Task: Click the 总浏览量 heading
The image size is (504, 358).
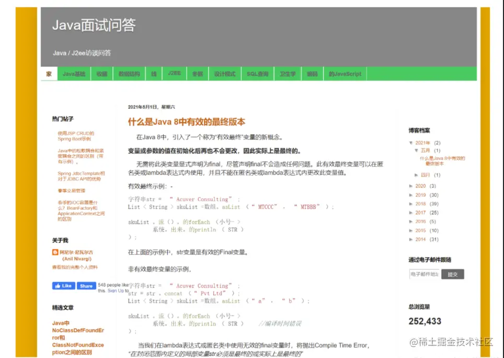Action: (x=419, y=307)
